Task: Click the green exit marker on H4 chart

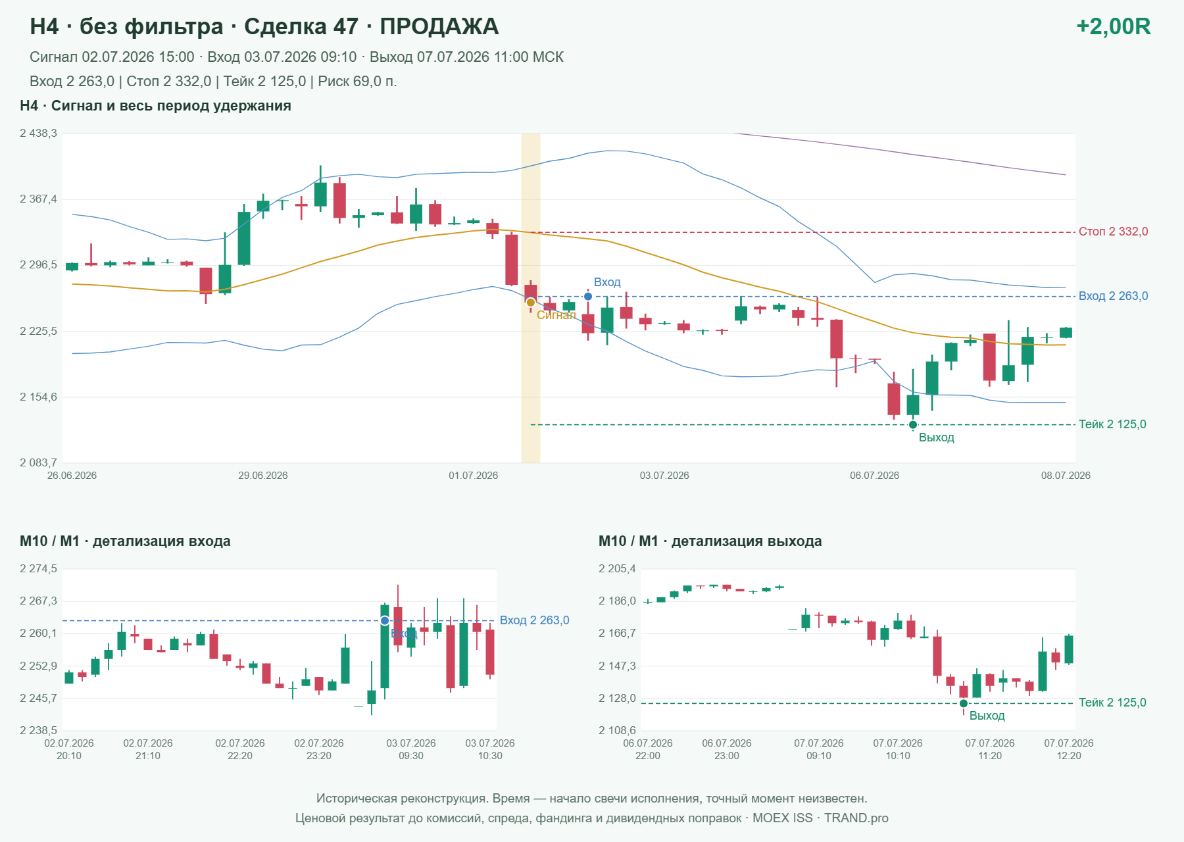Action: [x=913, y=425]
